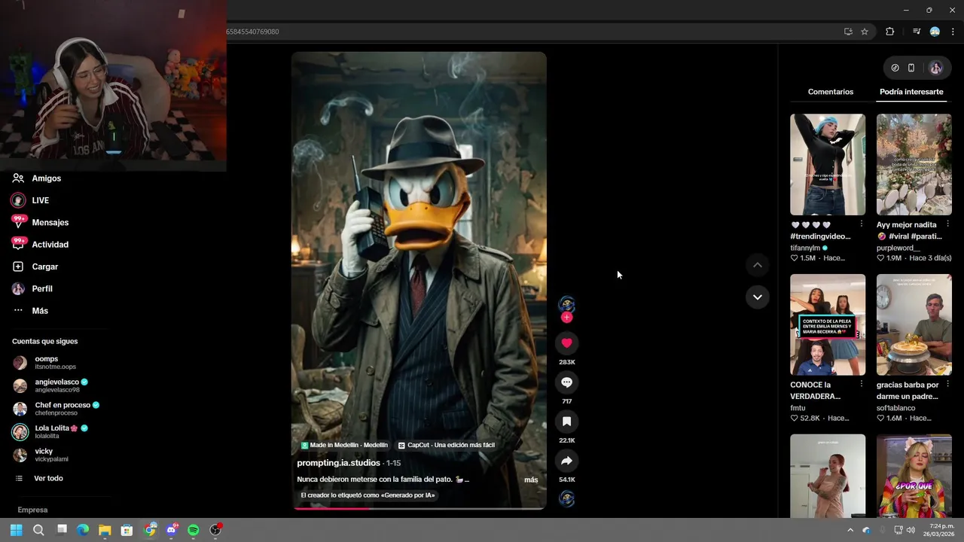Click the Made in Medellín location tag
The height and width of the screenshot is (542, 964).
coord(345,445)
